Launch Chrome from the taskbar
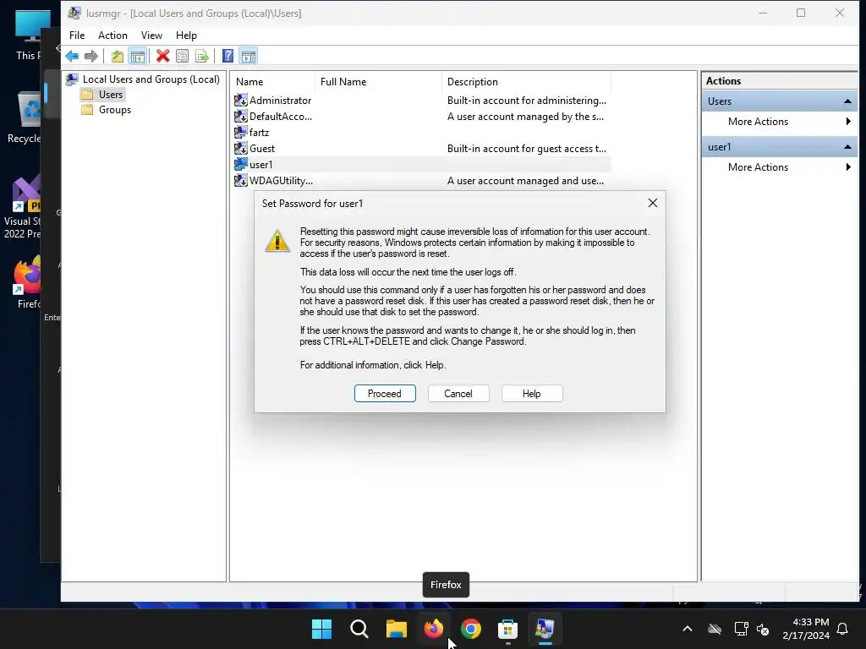Viewport: 866px width, 649px height. pos(470,629)
